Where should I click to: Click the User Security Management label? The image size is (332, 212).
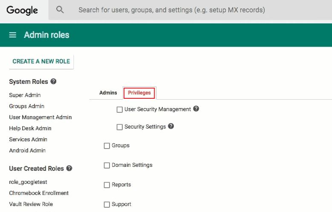coord(158,109)
